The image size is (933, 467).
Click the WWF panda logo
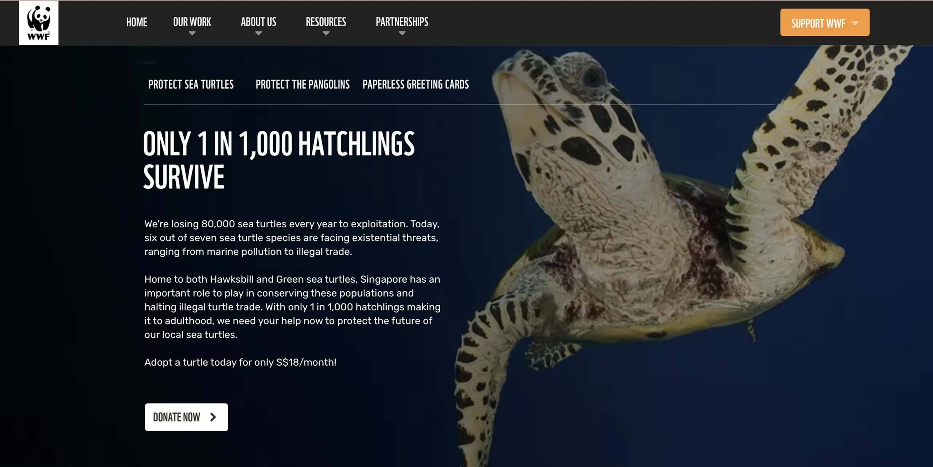[39, 23]
